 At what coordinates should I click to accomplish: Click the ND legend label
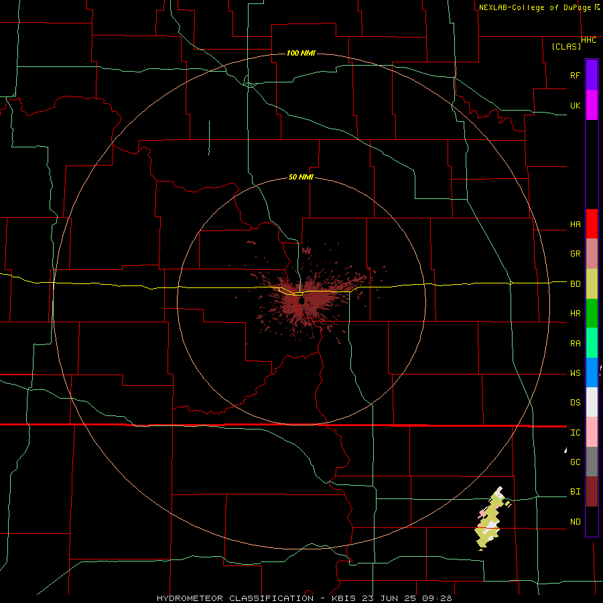click(x=575, y=521)
